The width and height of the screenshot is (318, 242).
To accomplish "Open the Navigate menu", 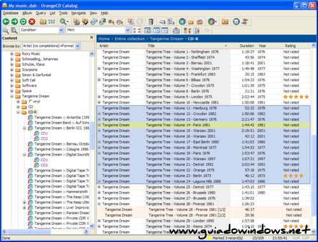I will 78,13.
